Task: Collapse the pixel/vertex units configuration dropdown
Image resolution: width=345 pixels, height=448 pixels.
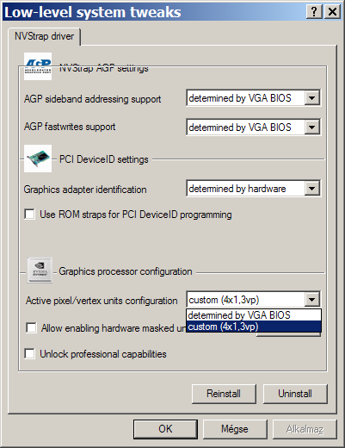Action: click(x=312, y=300)
